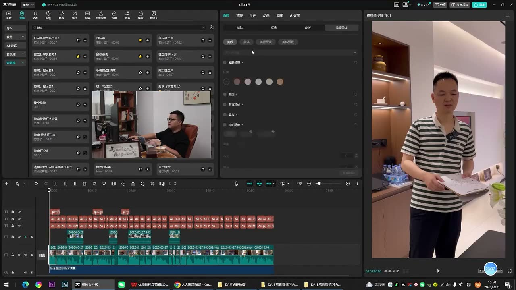
Task: Click the delete clip trash icon
Action: point(85,184)
